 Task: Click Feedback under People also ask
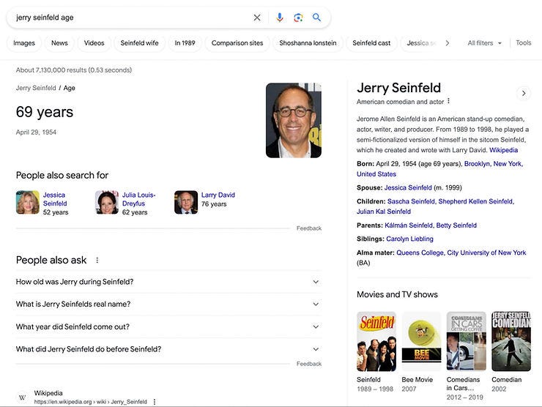(x=309, y=364)
